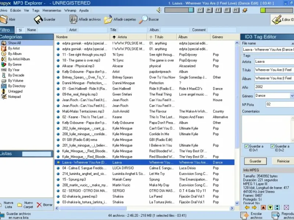
Task: Toggle the Sí filter button
Action: [20, 30]
